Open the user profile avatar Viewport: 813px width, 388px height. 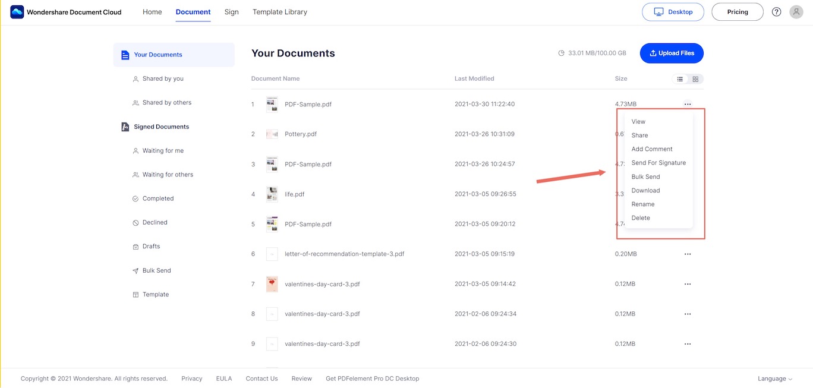coord(796,12)
